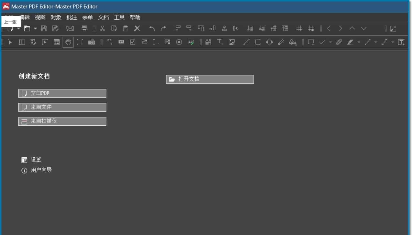Click the 空白PDF button
This screenshot has height=235, width=412.
[62, 93]
